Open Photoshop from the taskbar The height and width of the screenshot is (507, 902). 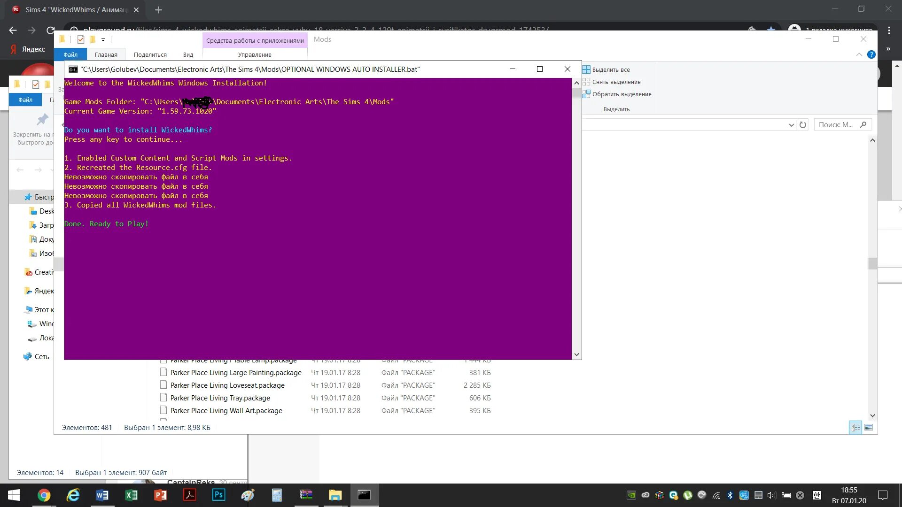click(219, 495)
